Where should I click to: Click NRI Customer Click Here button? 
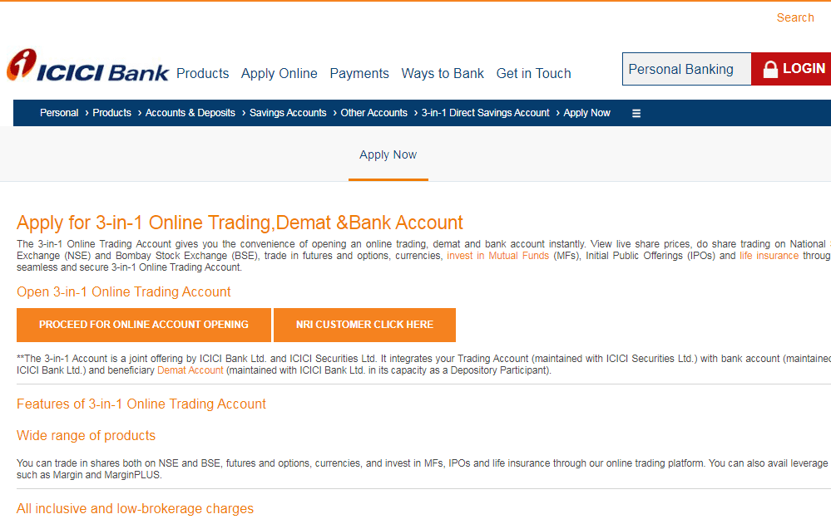[x=364, y=325]
